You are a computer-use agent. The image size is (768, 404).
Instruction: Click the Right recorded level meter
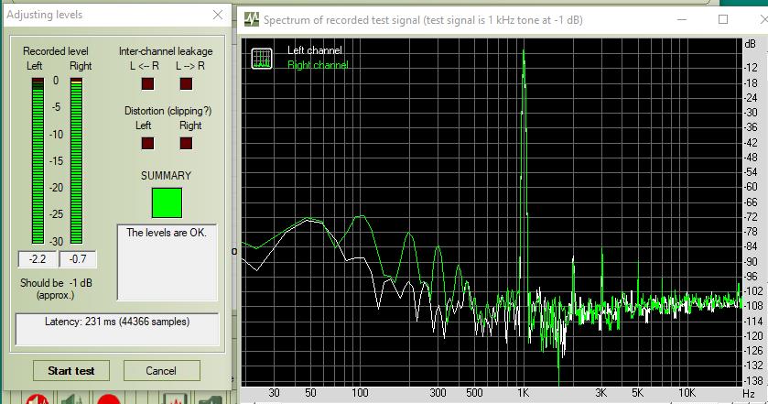click(x=76, y=161)
